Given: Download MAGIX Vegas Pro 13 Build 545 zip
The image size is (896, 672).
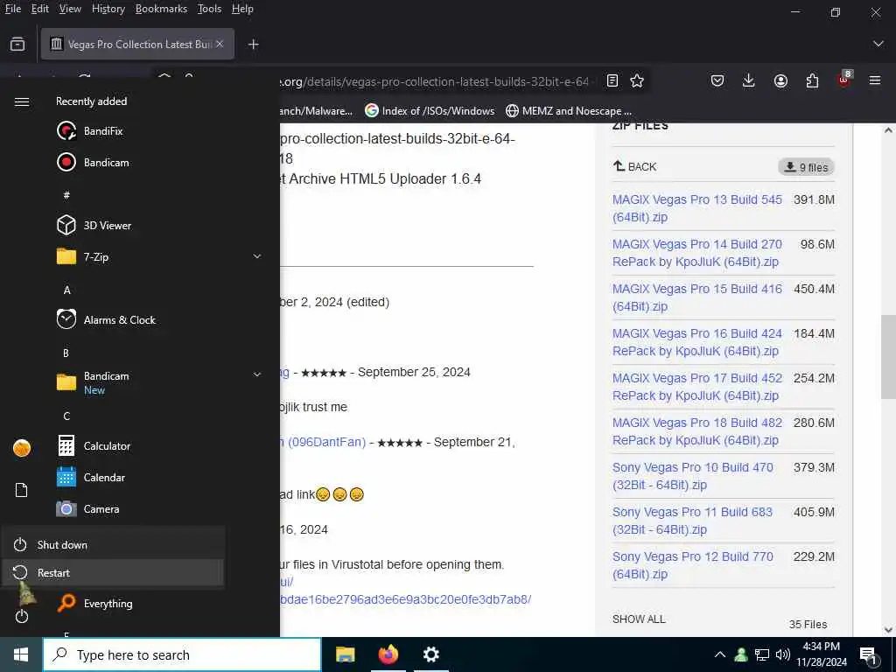Looking at the screenshot, I should point(697,208).
